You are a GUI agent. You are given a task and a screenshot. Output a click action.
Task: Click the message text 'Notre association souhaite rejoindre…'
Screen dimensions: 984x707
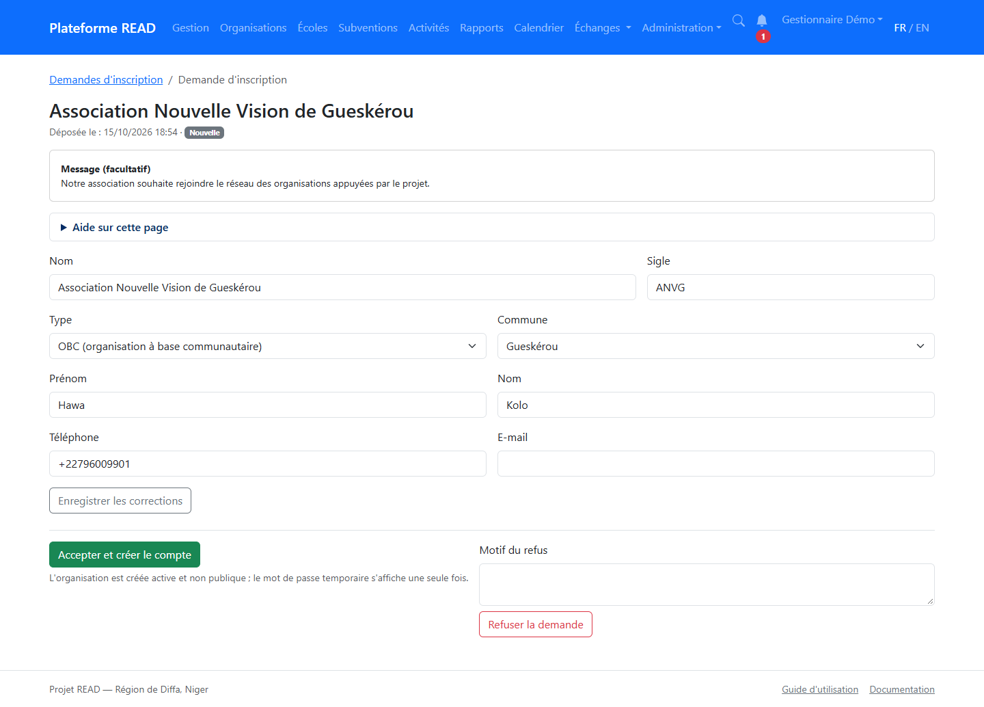pos(245,183)
